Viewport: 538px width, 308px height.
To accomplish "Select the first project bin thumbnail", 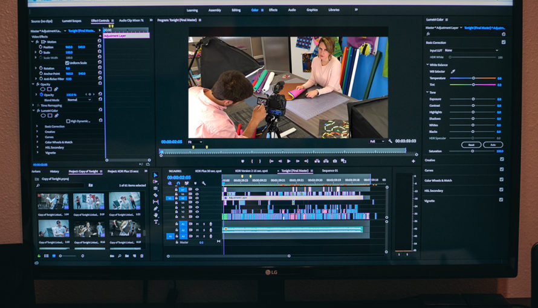I will (x=53, y=201).
